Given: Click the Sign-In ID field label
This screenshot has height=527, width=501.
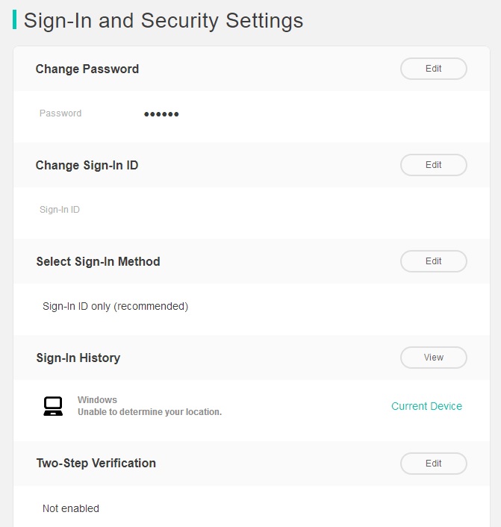Looking at the screenshot, I should [x=60, y=210].
